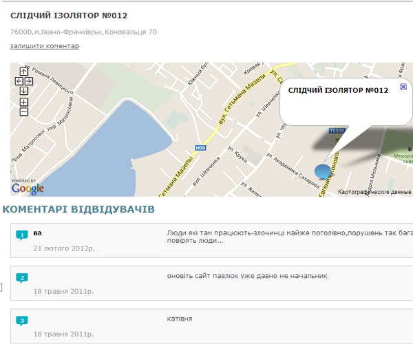Click the H09 road shield on map

[200, 147]
